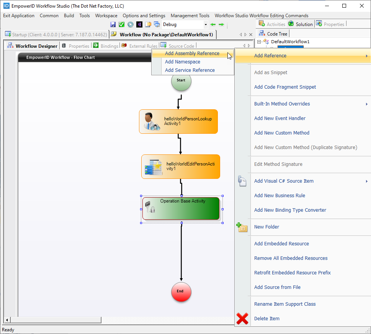Click the green checkmark validate icon
Screen dimensions: 371x334
[x=122, y=24]
